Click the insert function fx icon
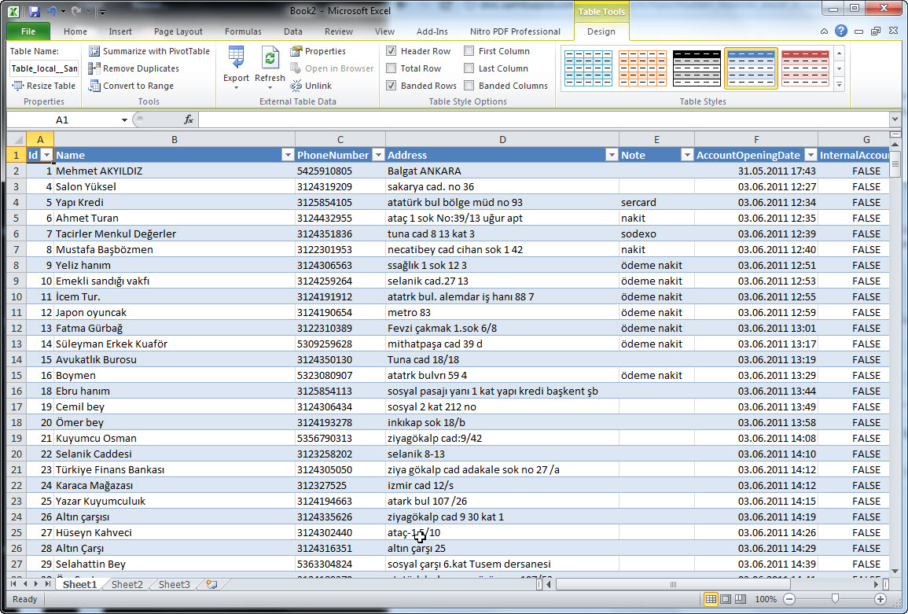The image size is (908, 614). pos(189,119)
